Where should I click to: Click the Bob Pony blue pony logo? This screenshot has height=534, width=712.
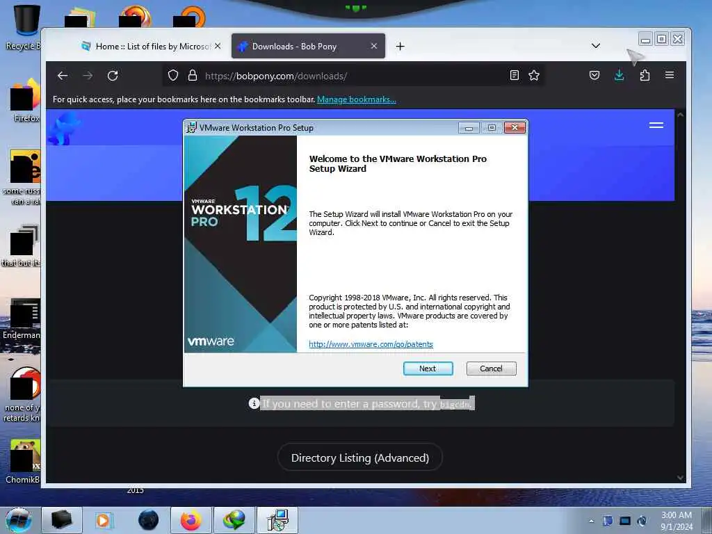[x=63, y=129]
